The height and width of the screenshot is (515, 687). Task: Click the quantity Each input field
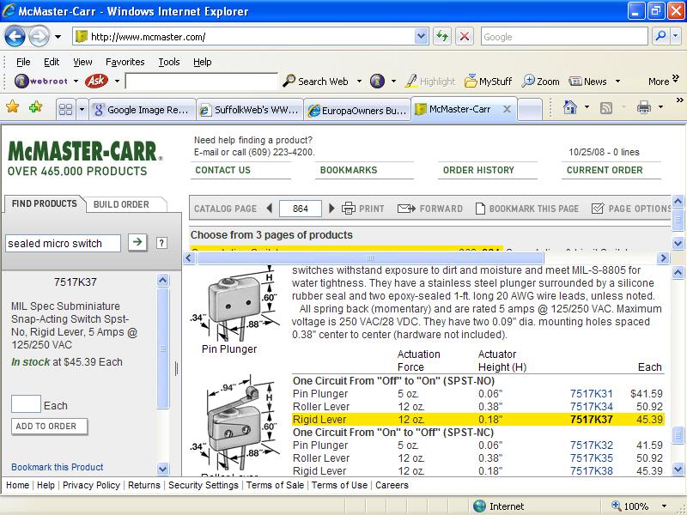[26, 405]
